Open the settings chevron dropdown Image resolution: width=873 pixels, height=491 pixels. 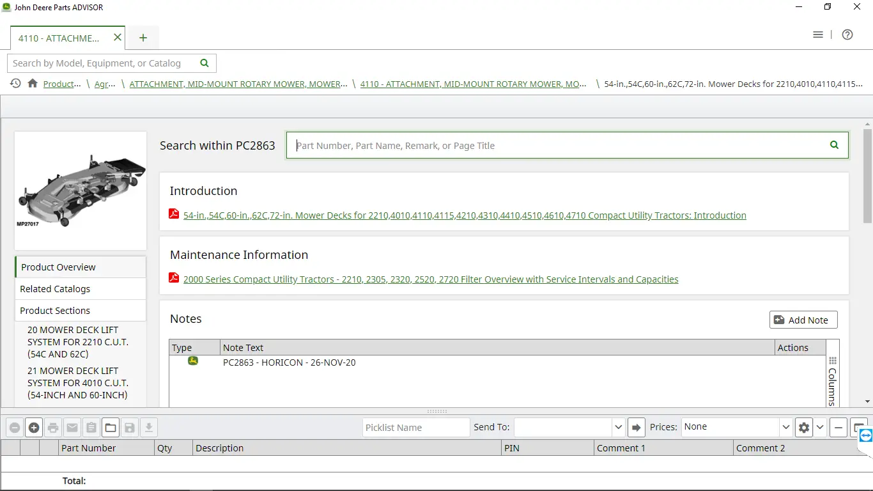point(820,427)
